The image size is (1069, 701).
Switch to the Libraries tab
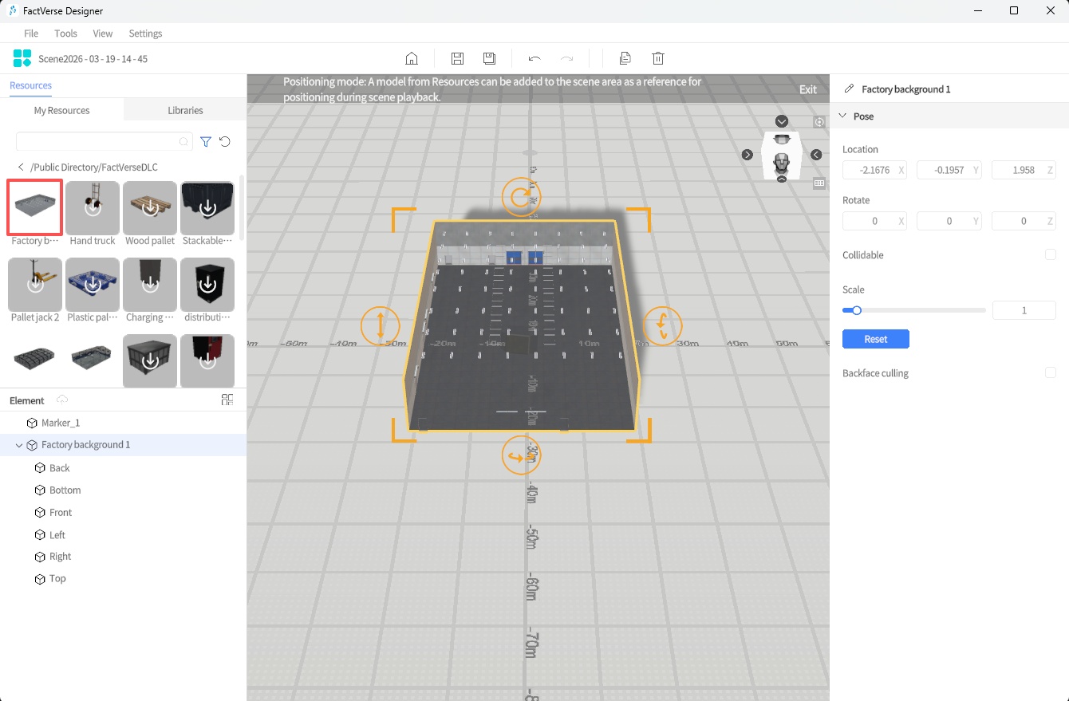coord(184,110)
